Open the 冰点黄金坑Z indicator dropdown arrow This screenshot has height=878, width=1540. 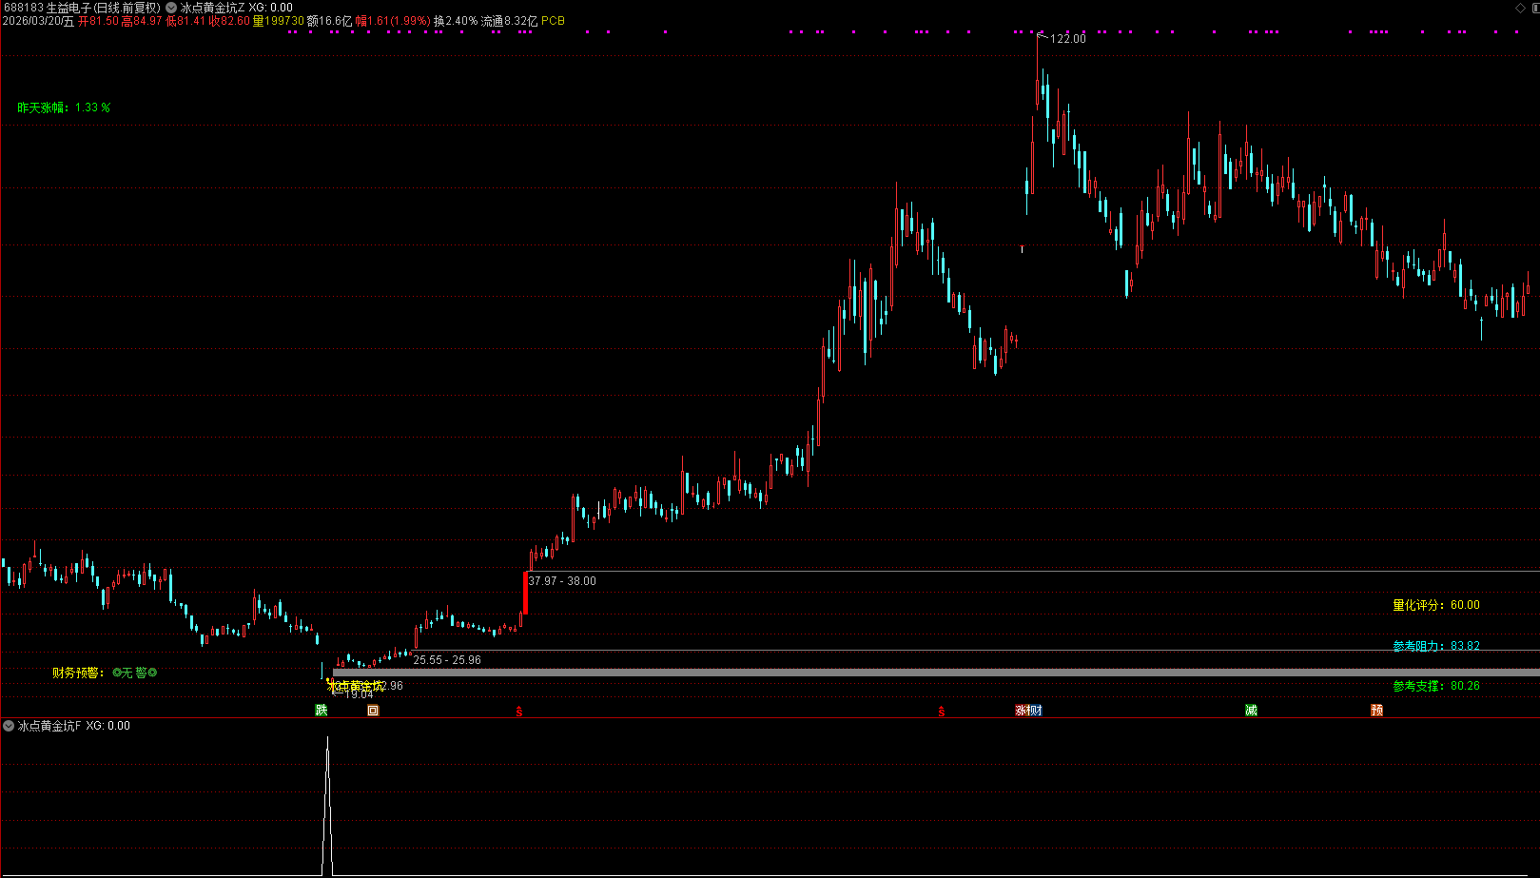pos(171,8)
